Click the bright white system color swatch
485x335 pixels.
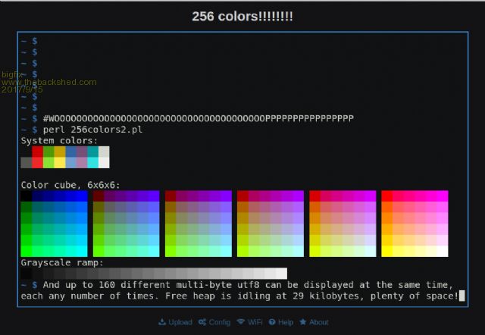coord(104,162)
